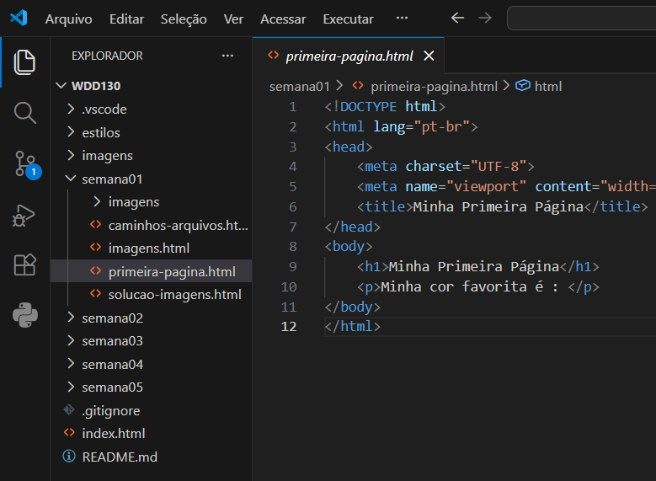Open caminhos-arquivos.html file
The image size is (656, 481).
(x=152, y=226)
